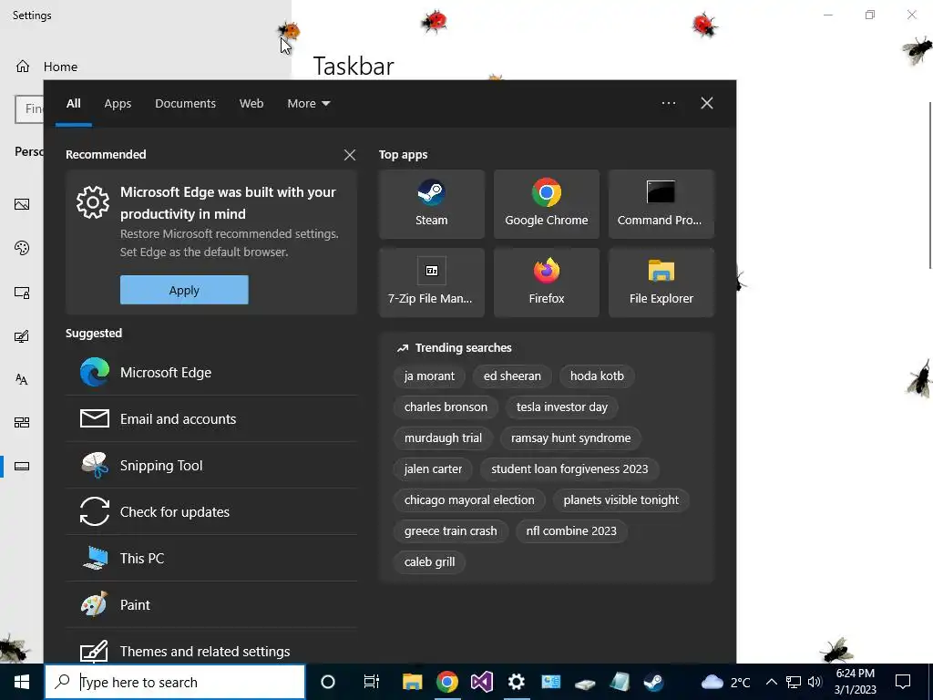Search student loan forgiveness 2023
Image resolution: width=933 pixels, height=700 pixels.
click(x=569, y=468)
